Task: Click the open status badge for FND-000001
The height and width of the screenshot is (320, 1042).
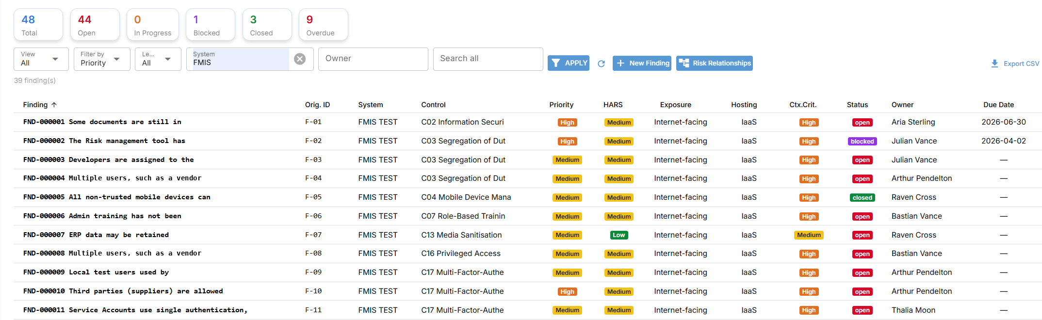Action: [862, 123]
